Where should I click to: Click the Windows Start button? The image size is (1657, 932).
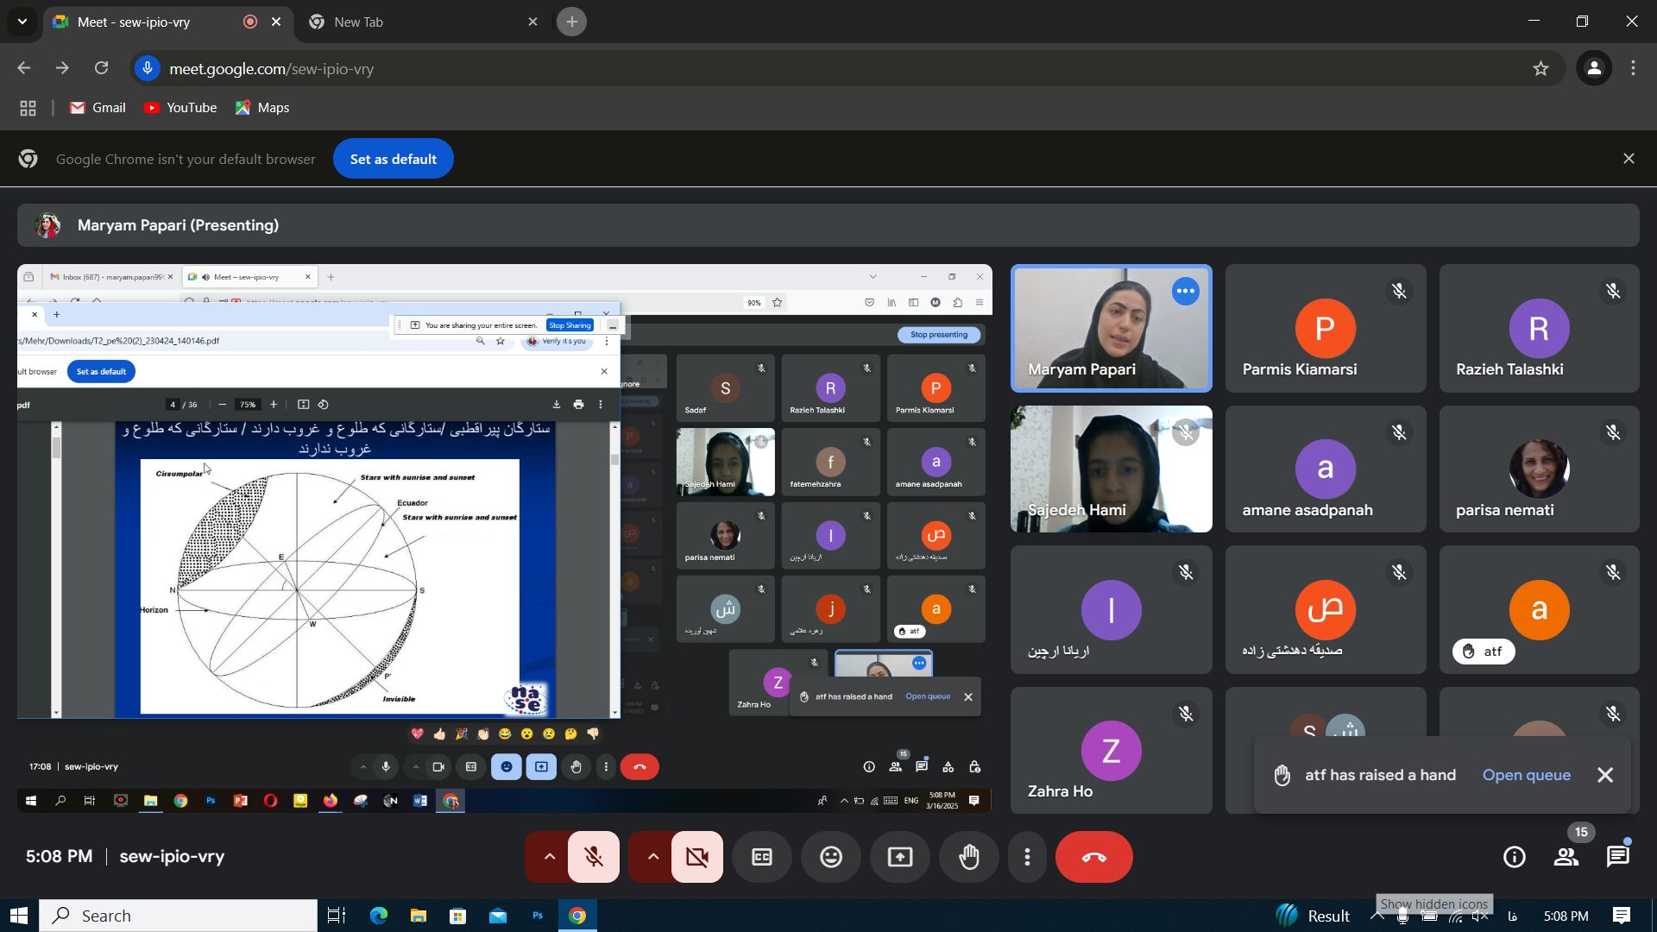pyautogui.click(x=19, y=916)
